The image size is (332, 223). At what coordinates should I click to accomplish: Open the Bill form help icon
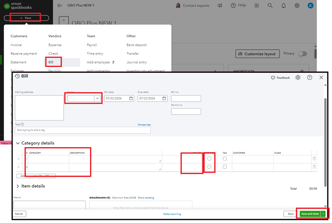pyautogui.click(x=309, y=78)
